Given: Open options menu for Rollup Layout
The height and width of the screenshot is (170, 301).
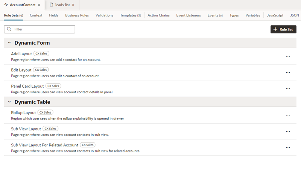Looking at the screenshot, I should tap(288, 115).
